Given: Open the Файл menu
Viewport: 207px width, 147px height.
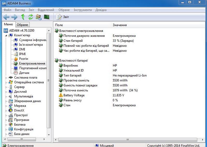Looking at the screenshot, I should click(8, 10).
